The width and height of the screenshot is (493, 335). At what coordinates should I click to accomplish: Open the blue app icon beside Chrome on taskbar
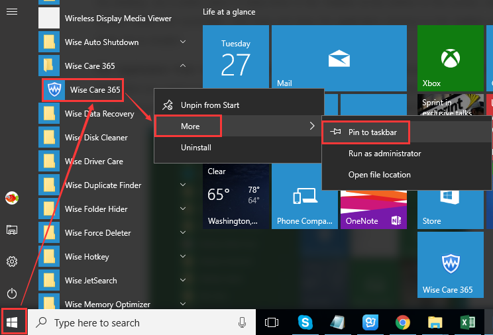click(370, 322)
